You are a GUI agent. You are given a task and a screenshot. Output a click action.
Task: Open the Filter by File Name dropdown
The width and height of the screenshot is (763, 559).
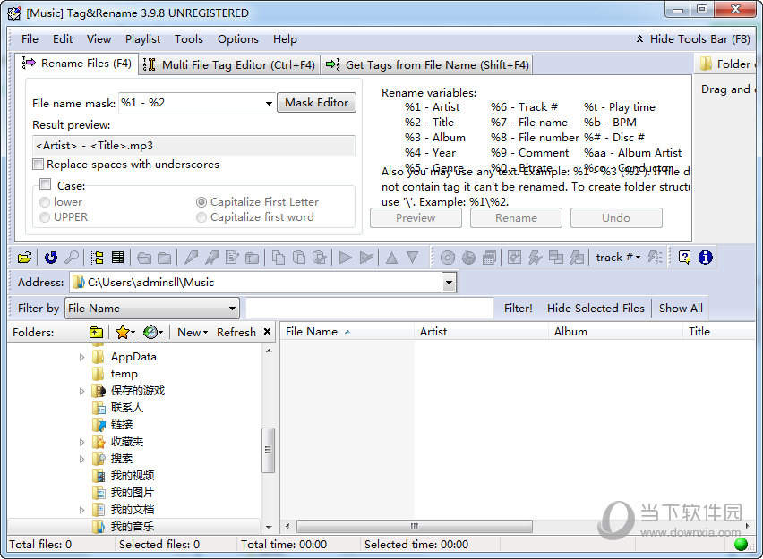point(232,309)
